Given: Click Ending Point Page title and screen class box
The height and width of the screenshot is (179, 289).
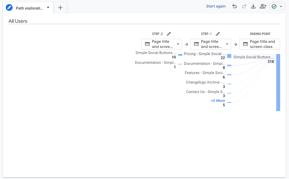Looking at the screenshot, I should pyautogui.click(x=260, y=44).
